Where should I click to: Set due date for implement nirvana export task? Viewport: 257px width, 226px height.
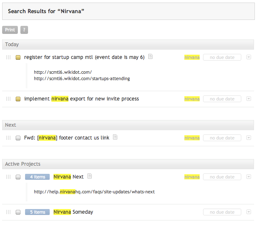[222, 99]
